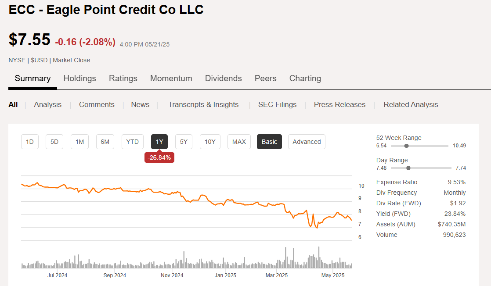The width and height of the screenshot is (491, 286).
Task: Select the Basic chart mode
Action: pyautogui.click(x=269, y=142)
